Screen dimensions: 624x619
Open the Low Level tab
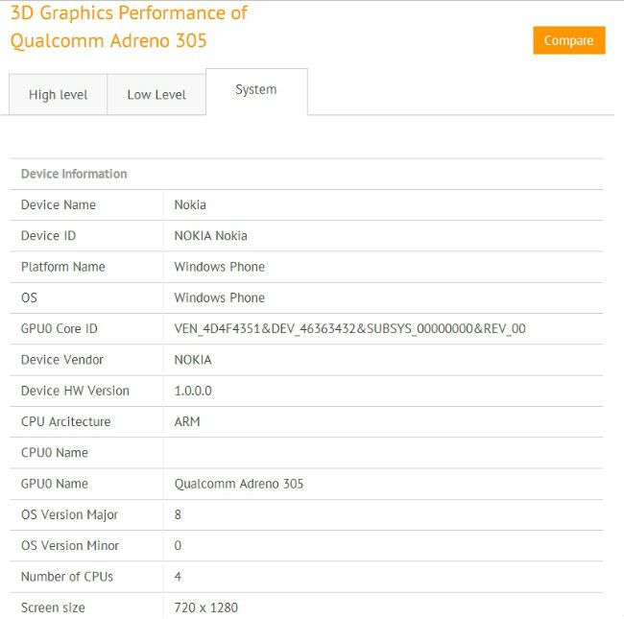click(156, 95)
